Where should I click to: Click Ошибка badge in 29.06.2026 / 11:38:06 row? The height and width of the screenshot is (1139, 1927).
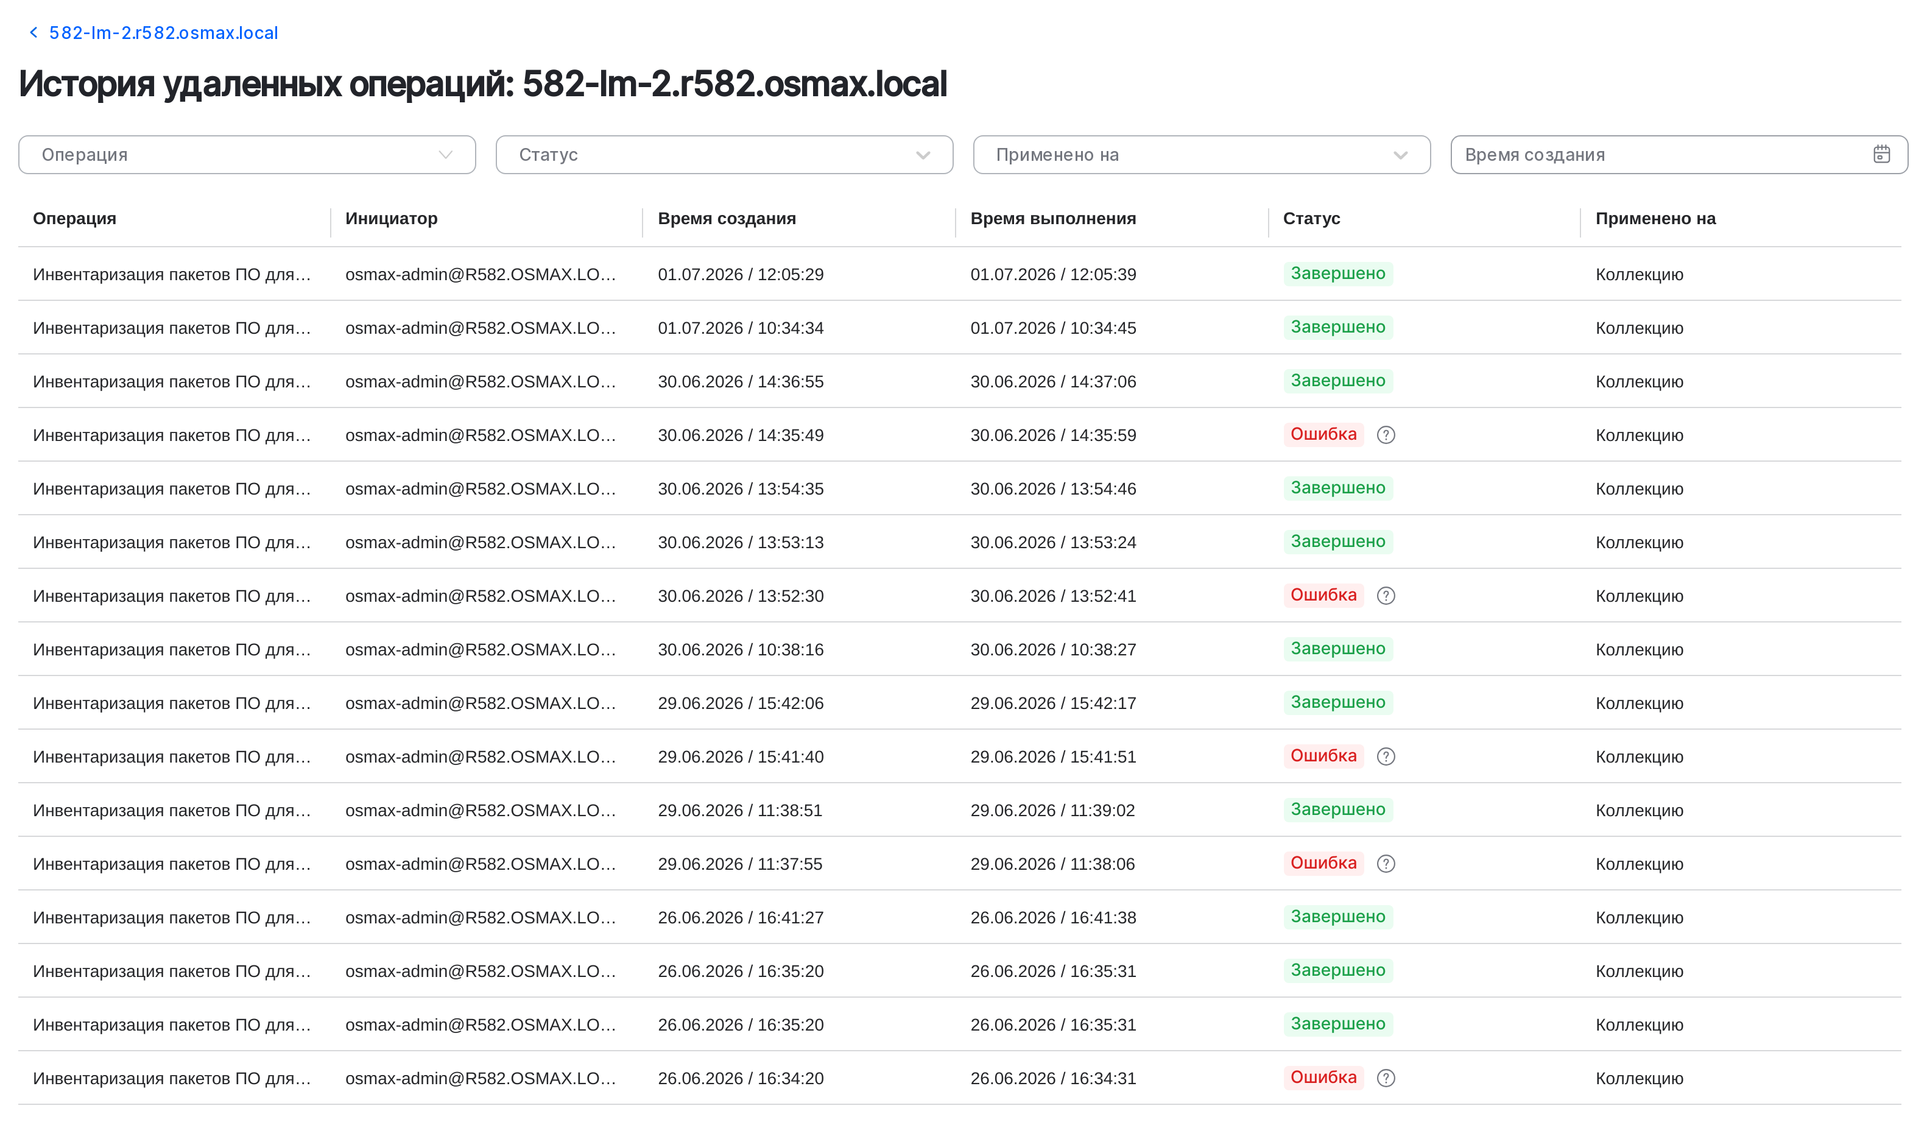tap(1323, 862)
